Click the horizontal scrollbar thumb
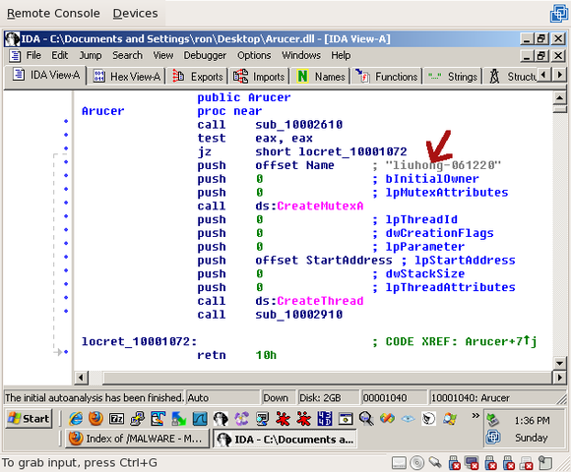Image resolution: width=571 pixels, height=472 pixels. 328,378
